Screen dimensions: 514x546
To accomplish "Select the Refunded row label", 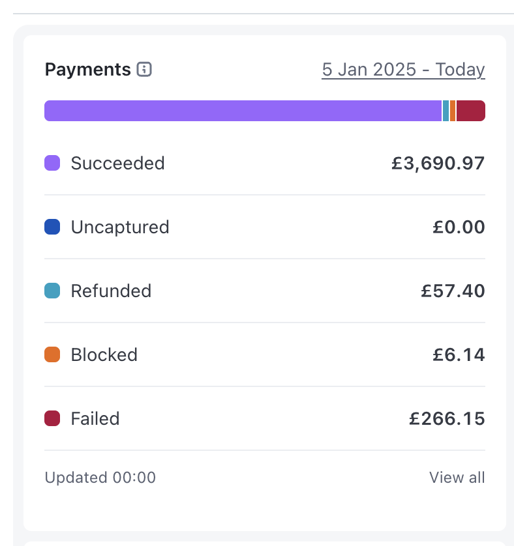I will point(111,291).
